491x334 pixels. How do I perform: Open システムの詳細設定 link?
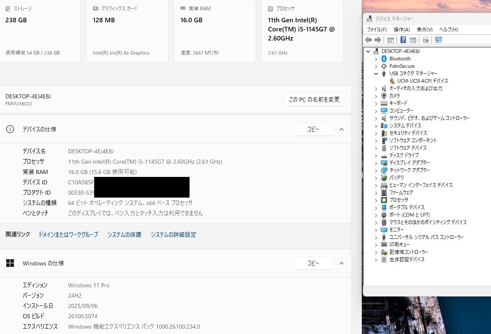pyautogui.click(x=173, y=234)
